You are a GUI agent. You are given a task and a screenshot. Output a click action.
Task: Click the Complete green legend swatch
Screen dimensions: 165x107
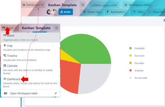pos(130,48)
